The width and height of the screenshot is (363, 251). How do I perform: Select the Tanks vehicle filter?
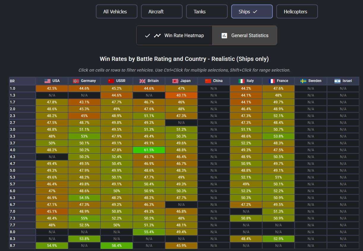point(207,12)
